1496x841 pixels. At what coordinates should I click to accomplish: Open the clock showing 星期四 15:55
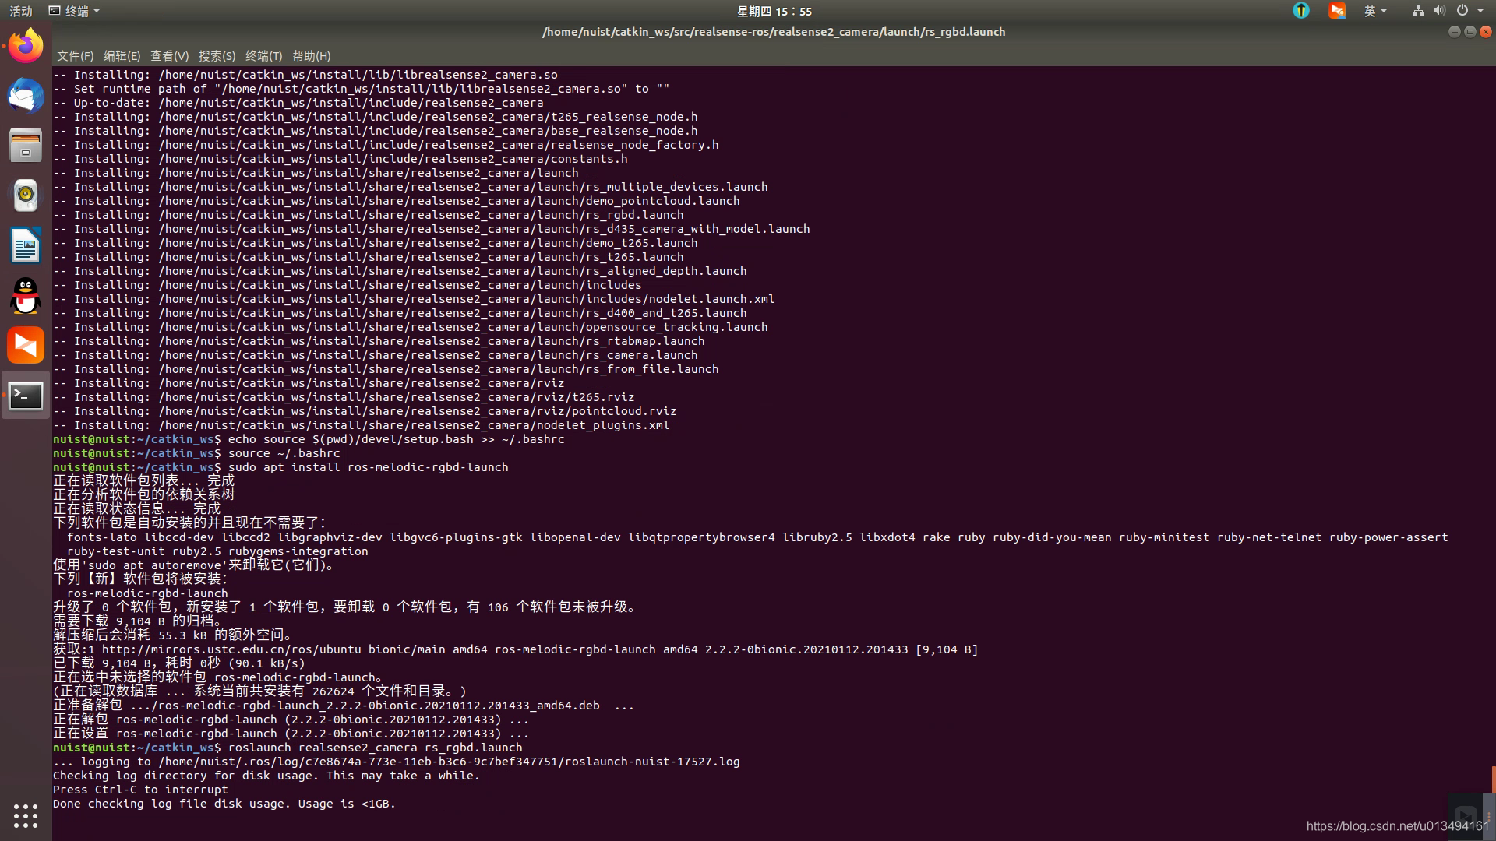(774, 11)
